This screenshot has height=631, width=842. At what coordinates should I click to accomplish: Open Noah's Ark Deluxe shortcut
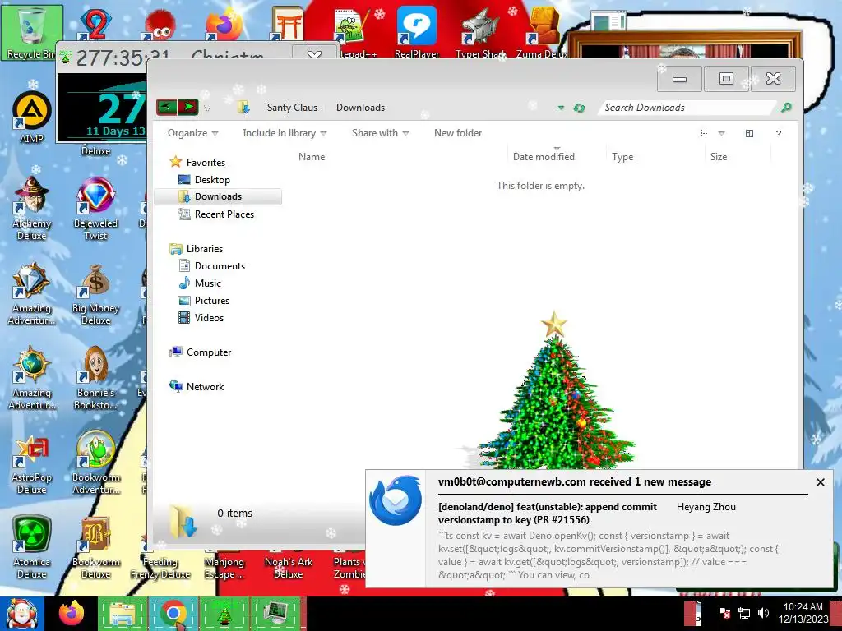(x=289, y=568)
